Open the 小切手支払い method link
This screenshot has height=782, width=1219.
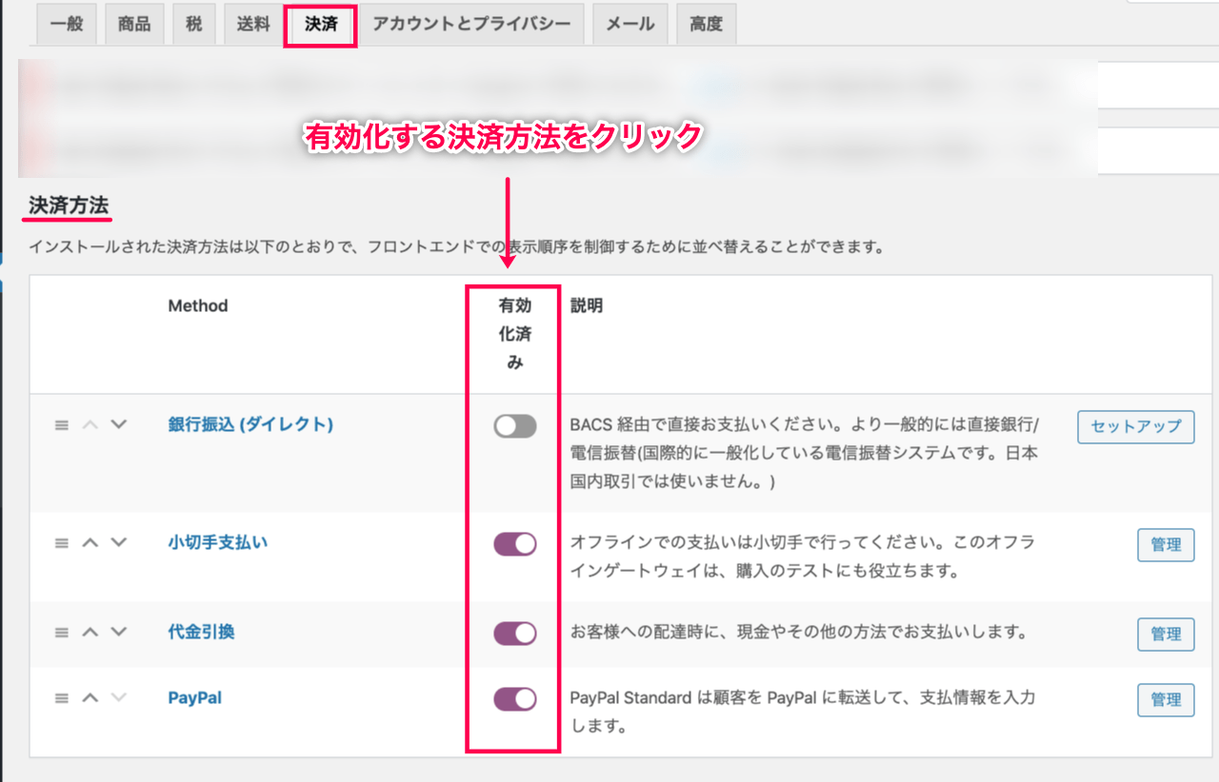click(218, 543)
